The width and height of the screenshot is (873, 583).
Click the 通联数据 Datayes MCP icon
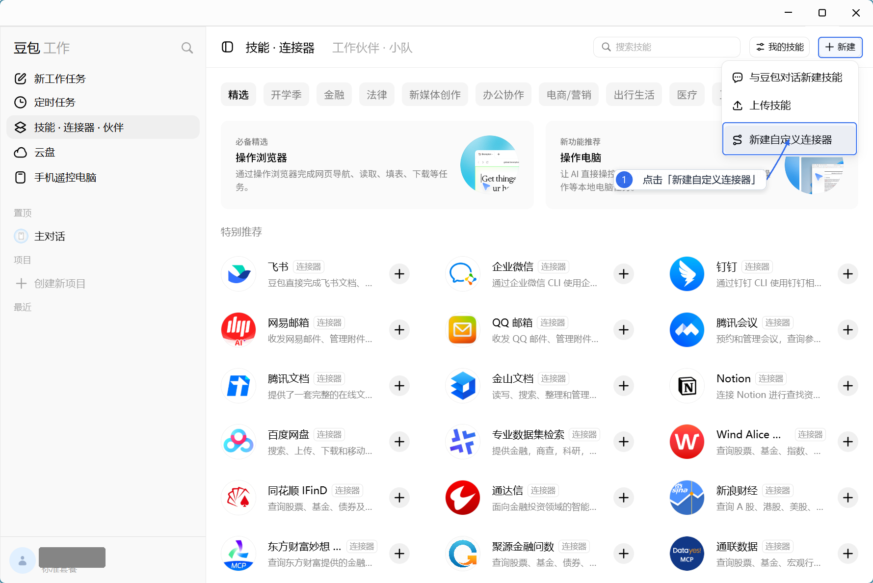(x=687, y=554)
